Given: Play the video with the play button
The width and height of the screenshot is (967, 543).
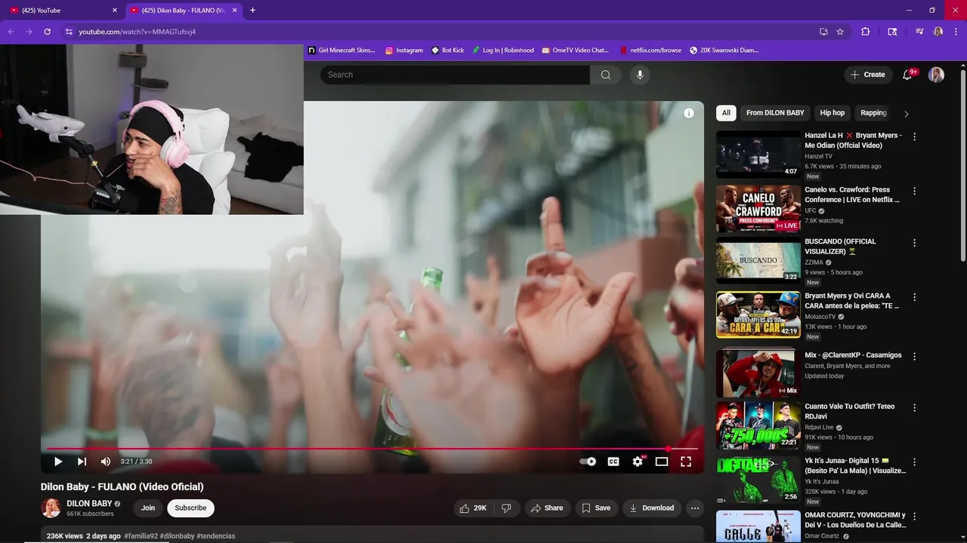Looking at the screenshot, I should pos(58,462).
